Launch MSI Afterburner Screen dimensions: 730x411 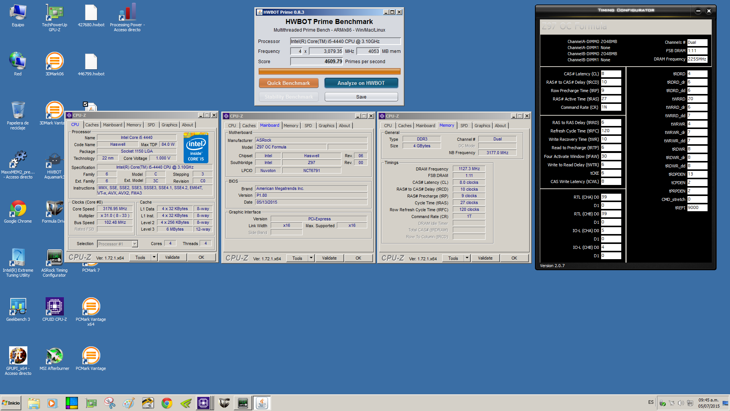click(x=54, y=359)
